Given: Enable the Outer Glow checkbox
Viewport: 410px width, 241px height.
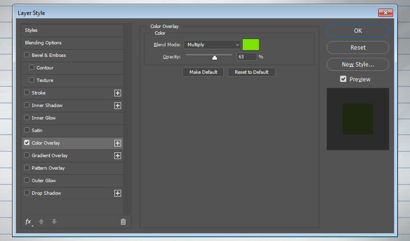Looking at the screenshot, I should point(27,180).
